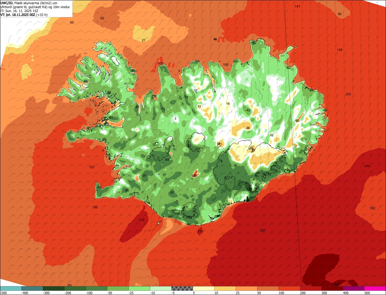
Task: Pick the light orange 25 to 50 swatch
Action: click(246, 289)
